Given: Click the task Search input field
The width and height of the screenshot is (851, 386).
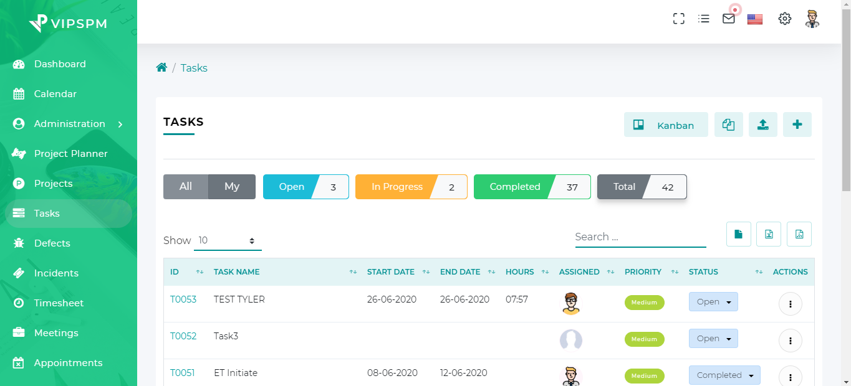Looking at the screenshot, I should point(640,237).
